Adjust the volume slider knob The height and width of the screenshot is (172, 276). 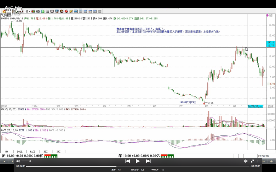30,161
